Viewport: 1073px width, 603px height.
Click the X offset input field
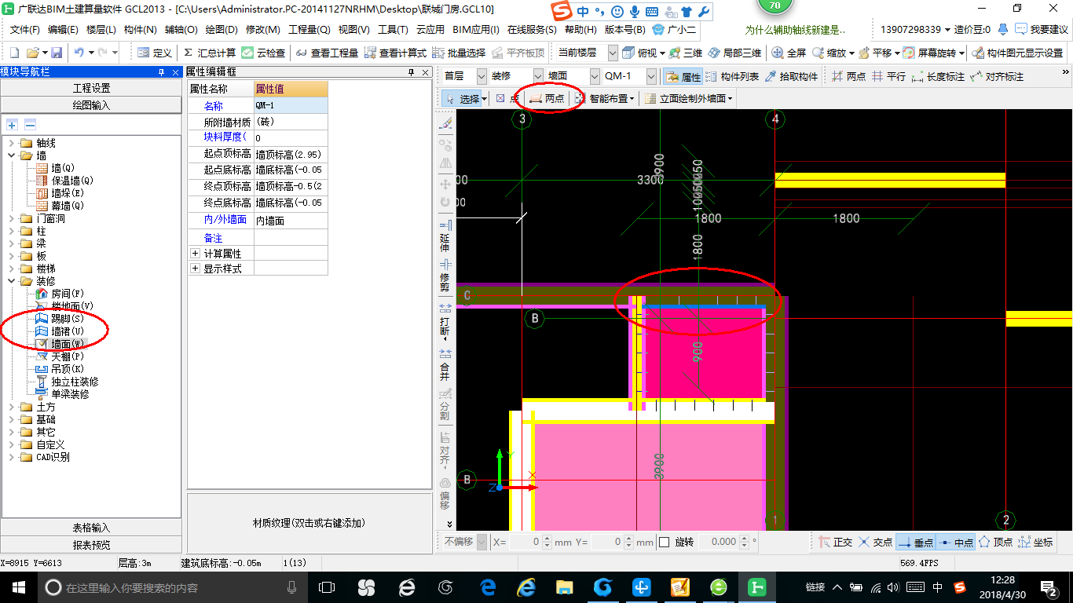525,542
